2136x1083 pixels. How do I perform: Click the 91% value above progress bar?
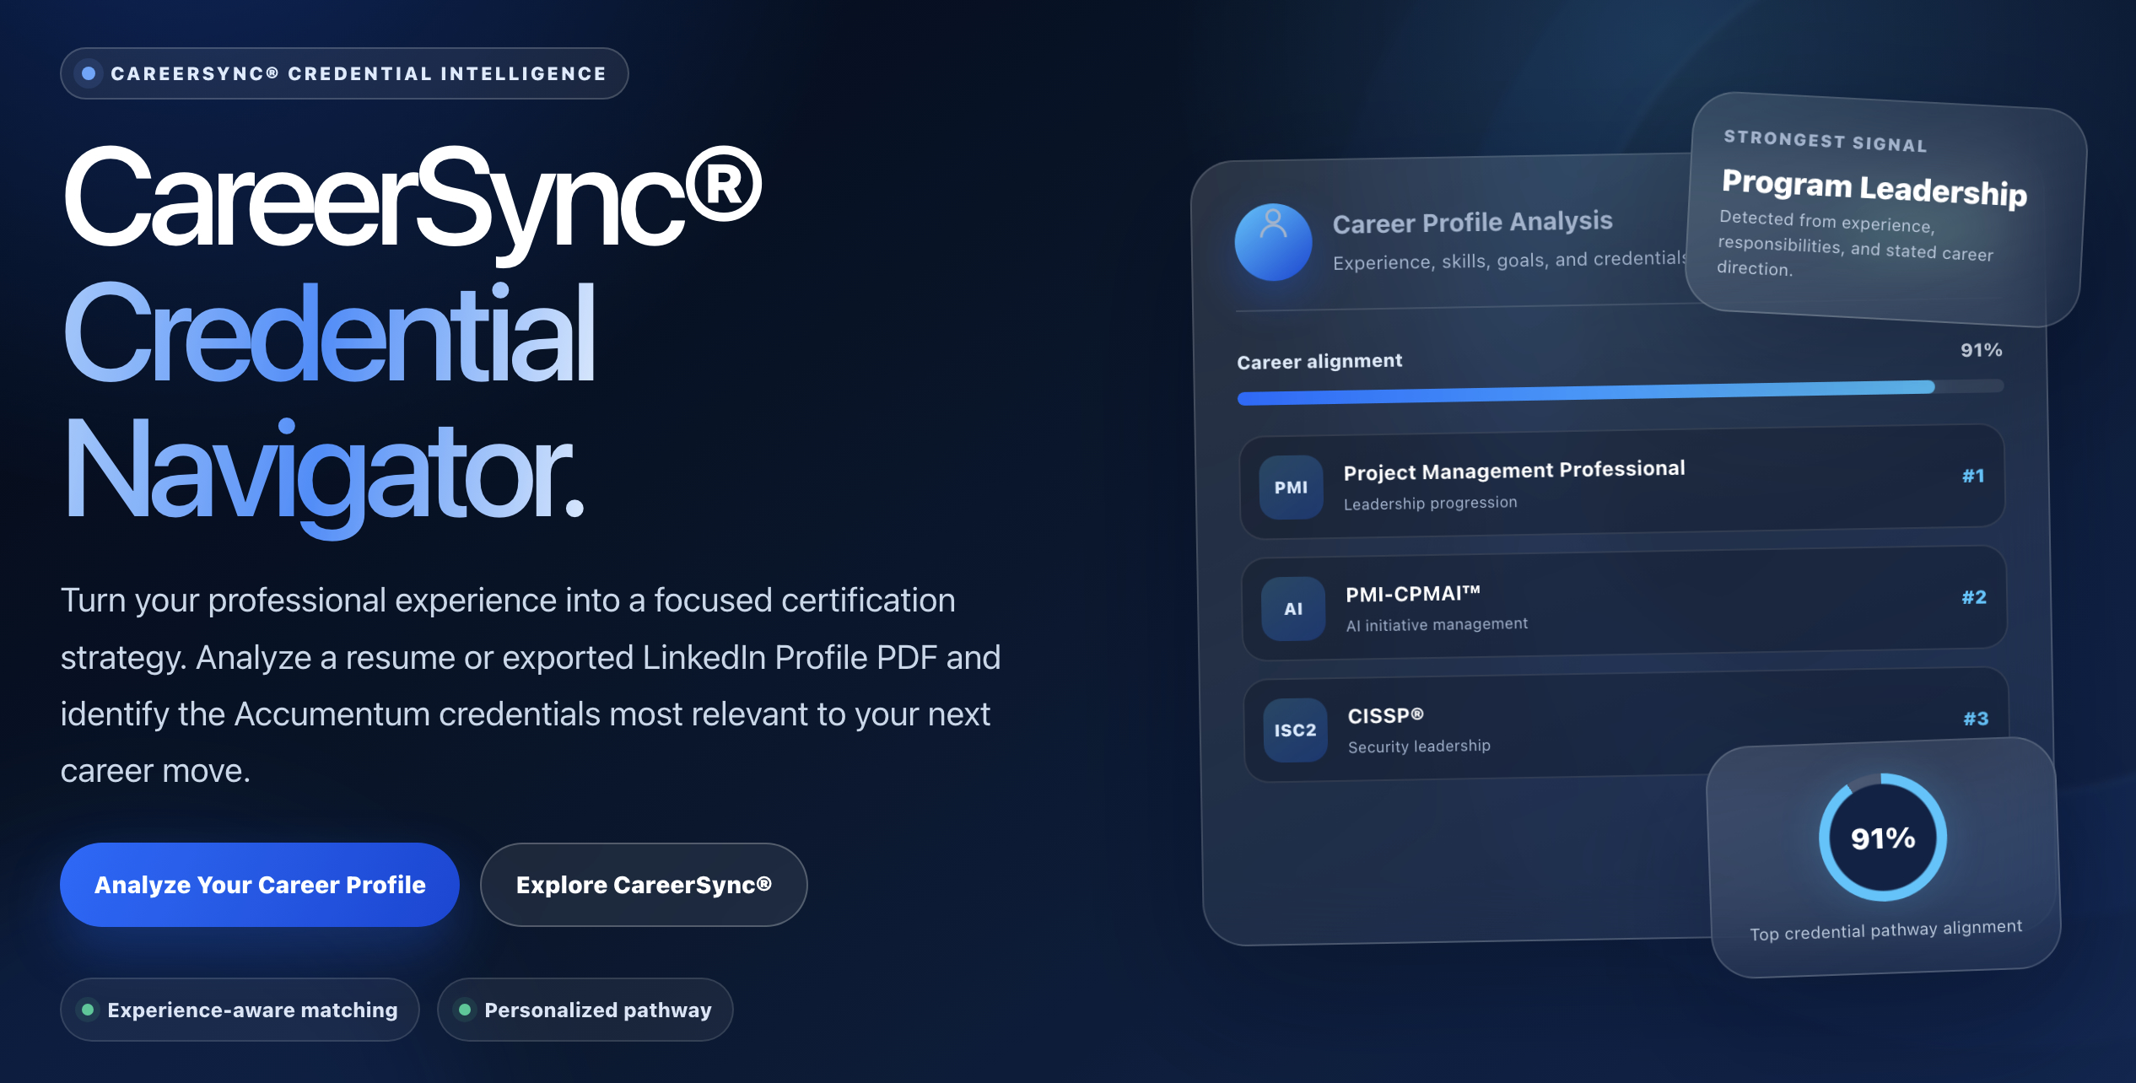[x=1981, y=350]
